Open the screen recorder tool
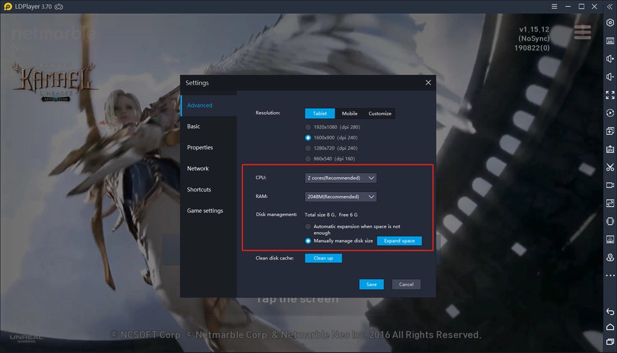Viewport: 617px width, 353px height. (609, 185)
